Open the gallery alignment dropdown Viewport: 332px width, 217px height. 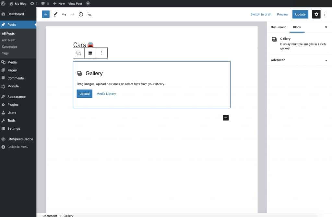click(x=90, y=53)
